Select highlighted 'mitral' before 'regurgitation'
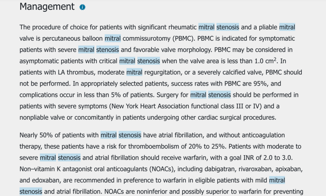The image size is (326, 196). click(x=134, y=73)
